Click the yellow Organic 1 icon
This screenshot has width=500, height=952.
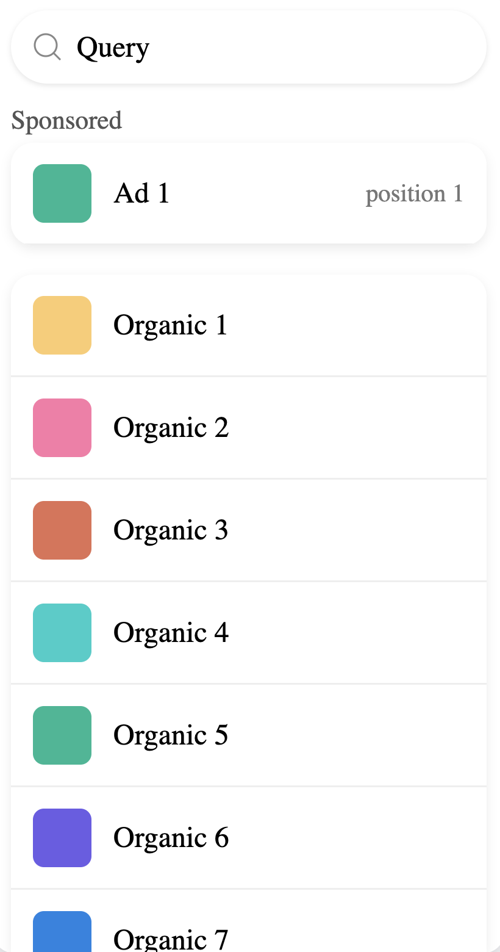click(x=62, y=325)
